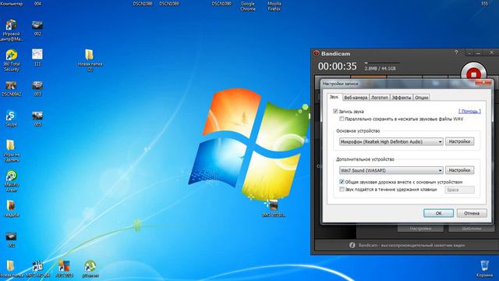The image size is (499, 281).
Task: Click the Отмена cancel button
Action: point(472,213)
